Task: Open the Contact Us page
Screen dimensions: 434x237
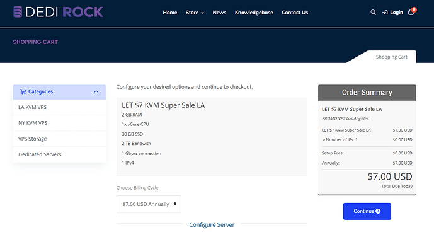Action: [295, 13]
